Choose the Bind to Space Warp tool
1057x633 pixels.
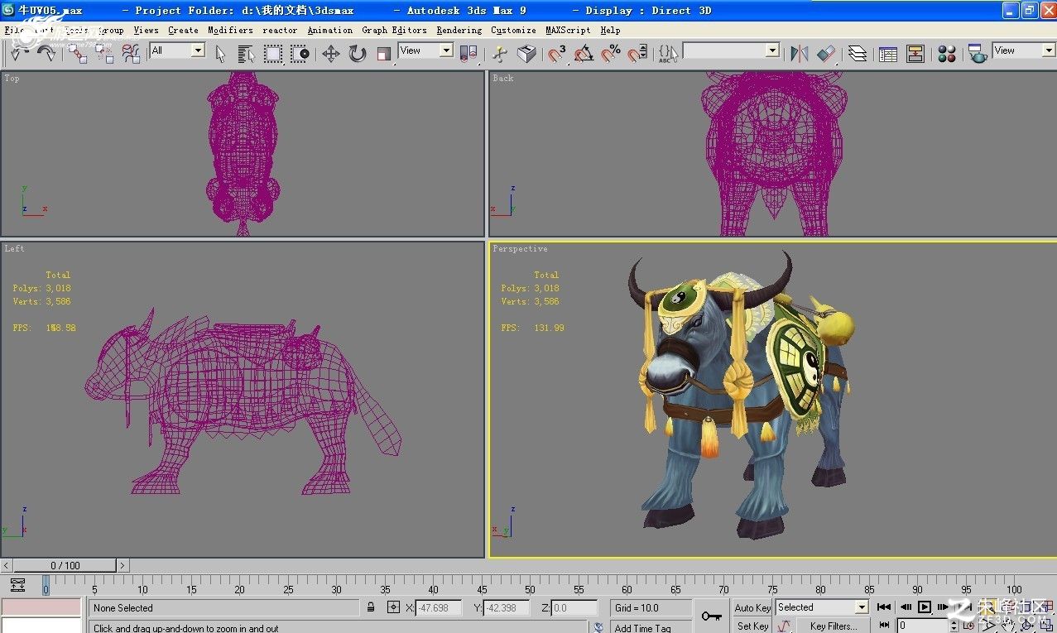(131, 54)
